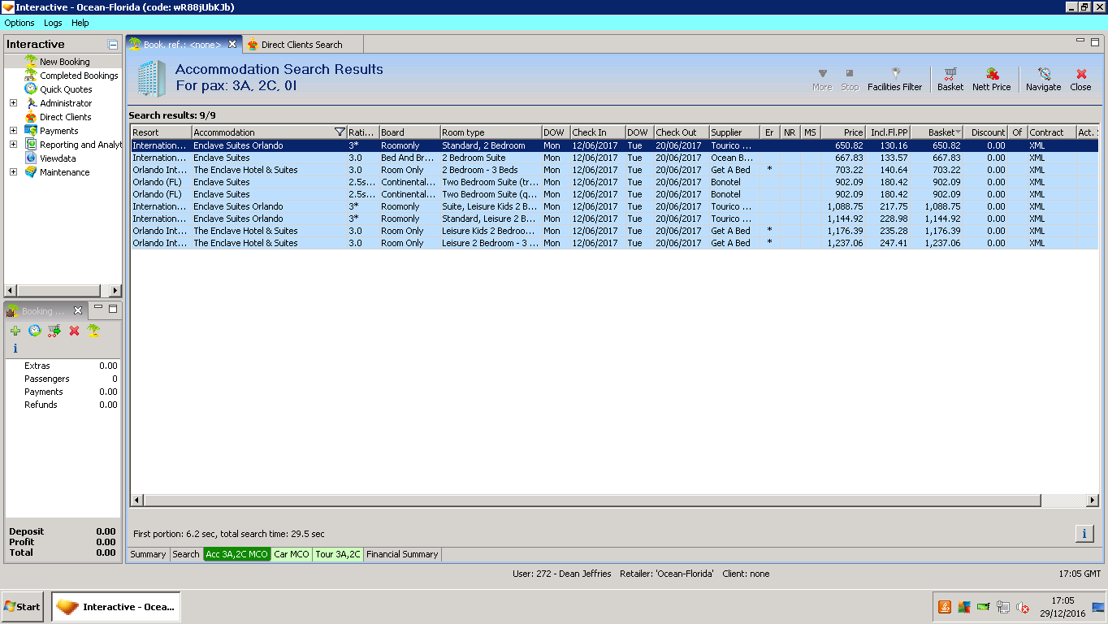Open the AVG antivirus tray icon
1108x624 pixels.
tap(964, 607)
